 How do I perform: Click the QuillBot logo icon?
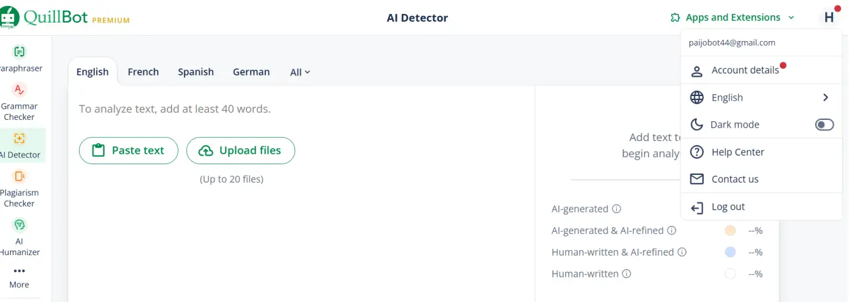pyautogui.click(x=9, y=17)
